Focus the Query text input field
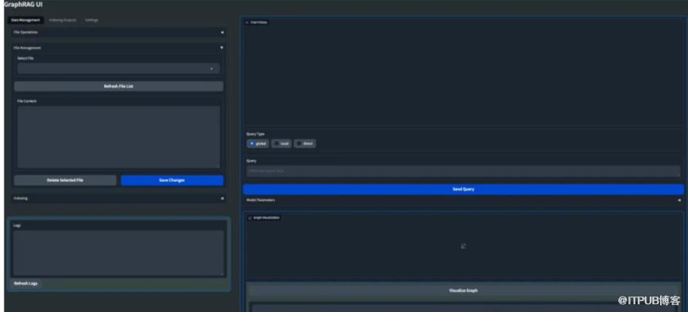 coord(462,171)
